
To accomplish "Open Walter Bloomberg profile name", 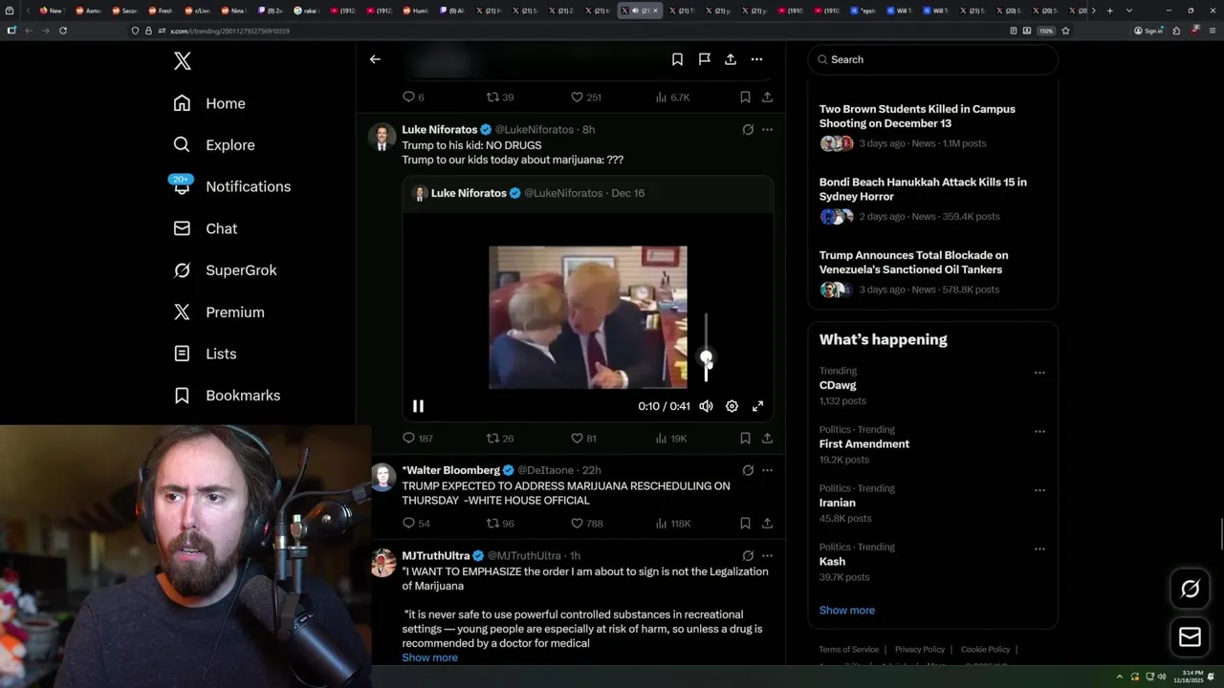I will click(450, 470).
